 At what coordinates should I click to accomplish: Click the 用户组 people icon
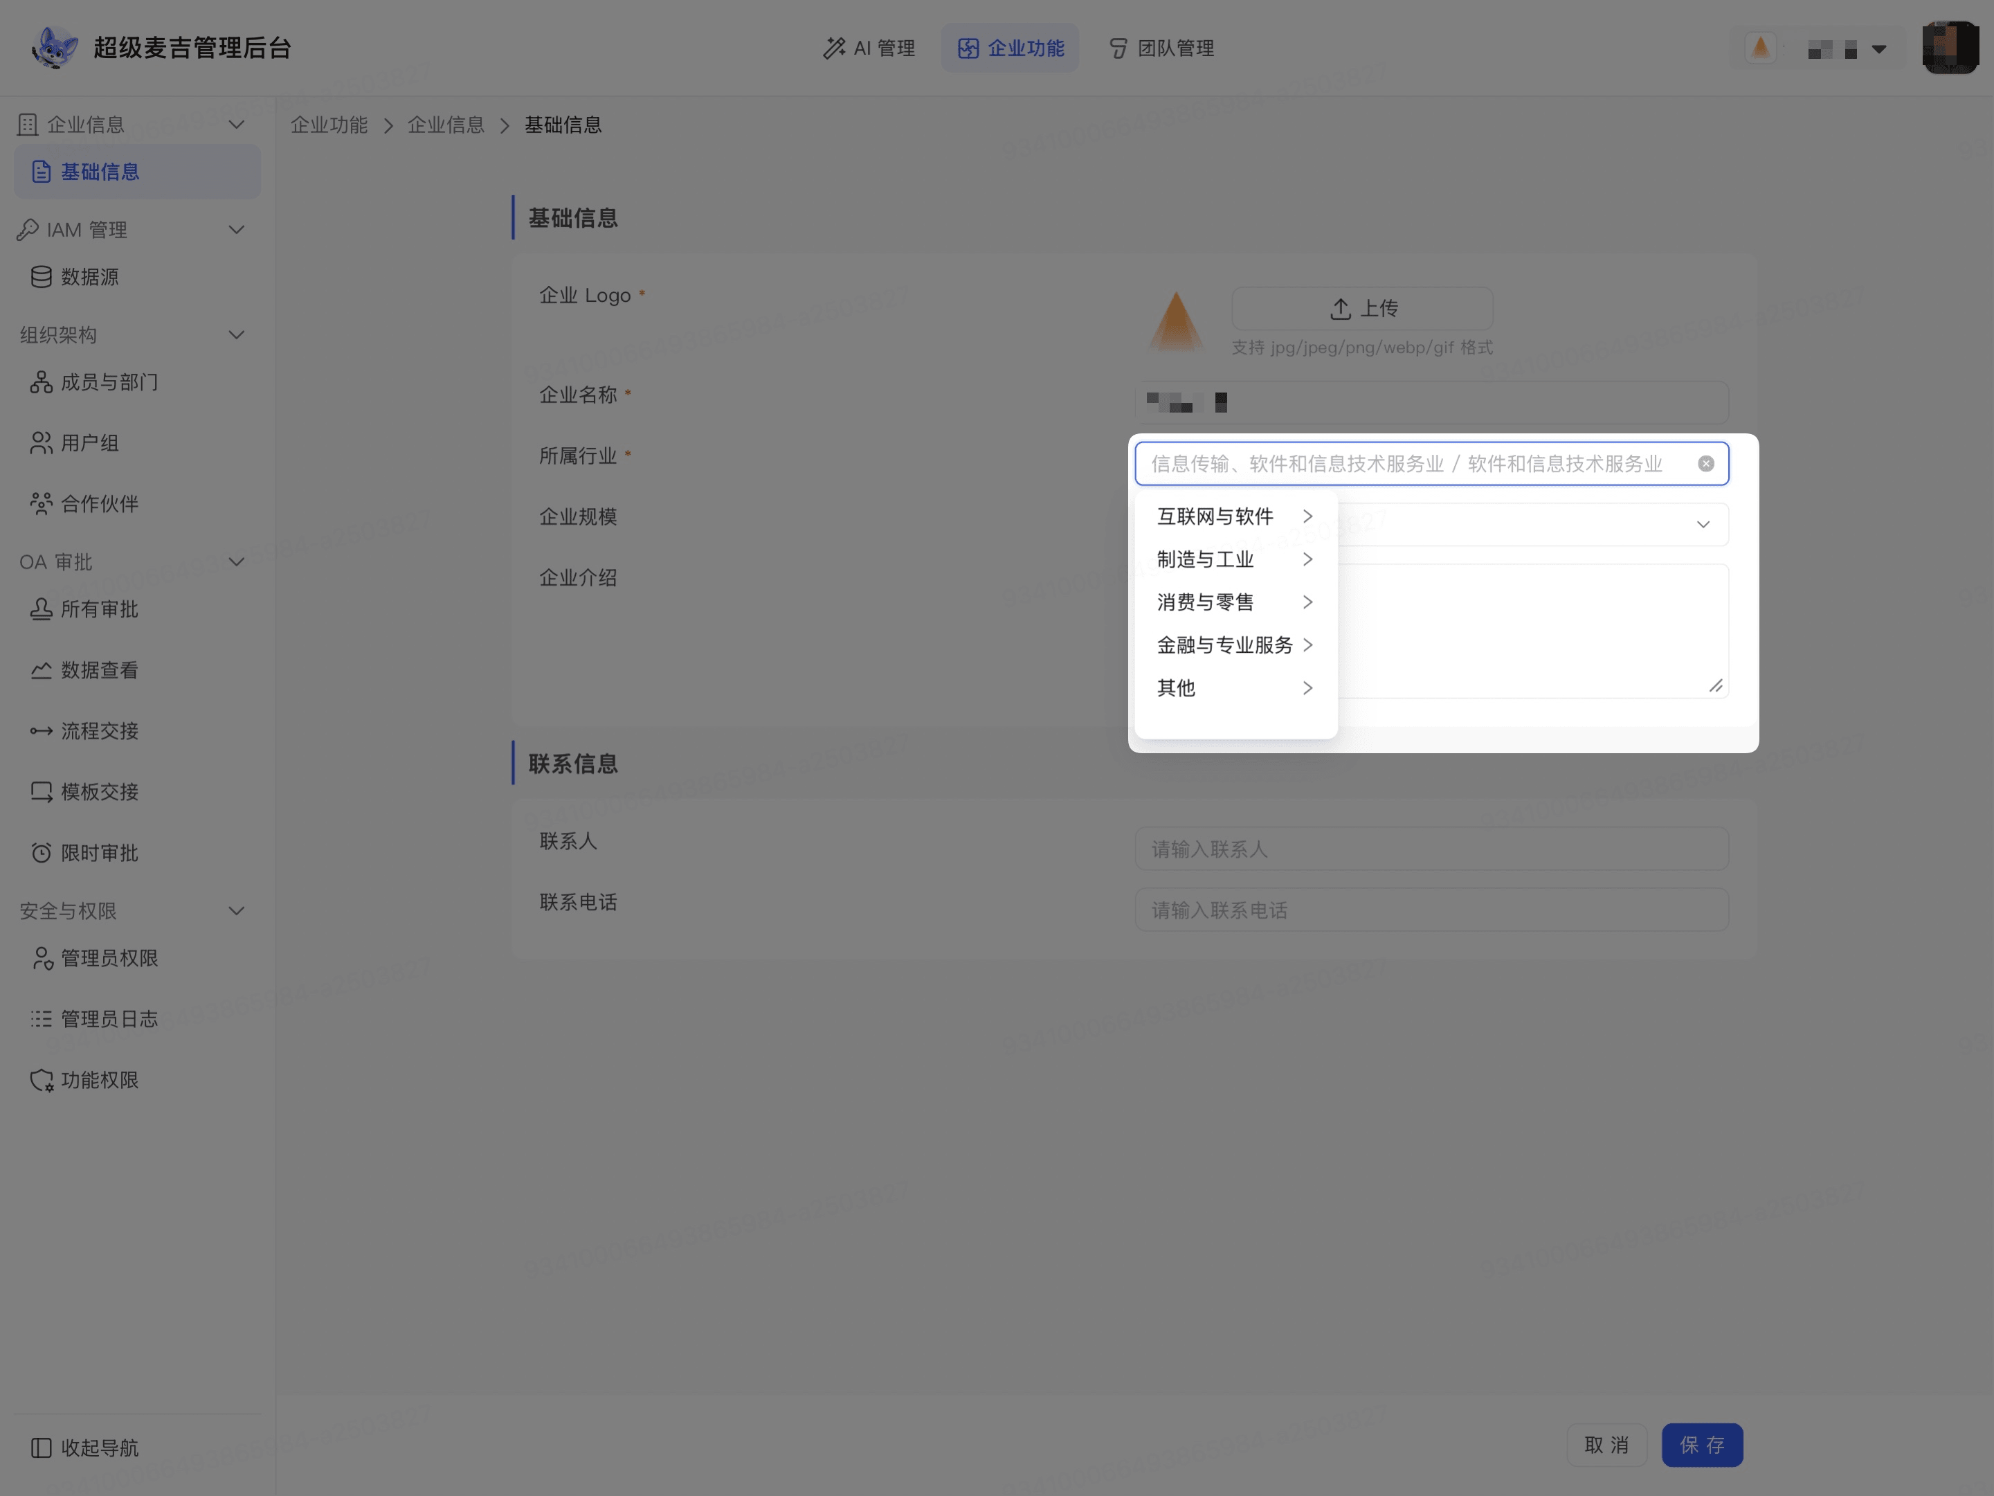(42, 443)
